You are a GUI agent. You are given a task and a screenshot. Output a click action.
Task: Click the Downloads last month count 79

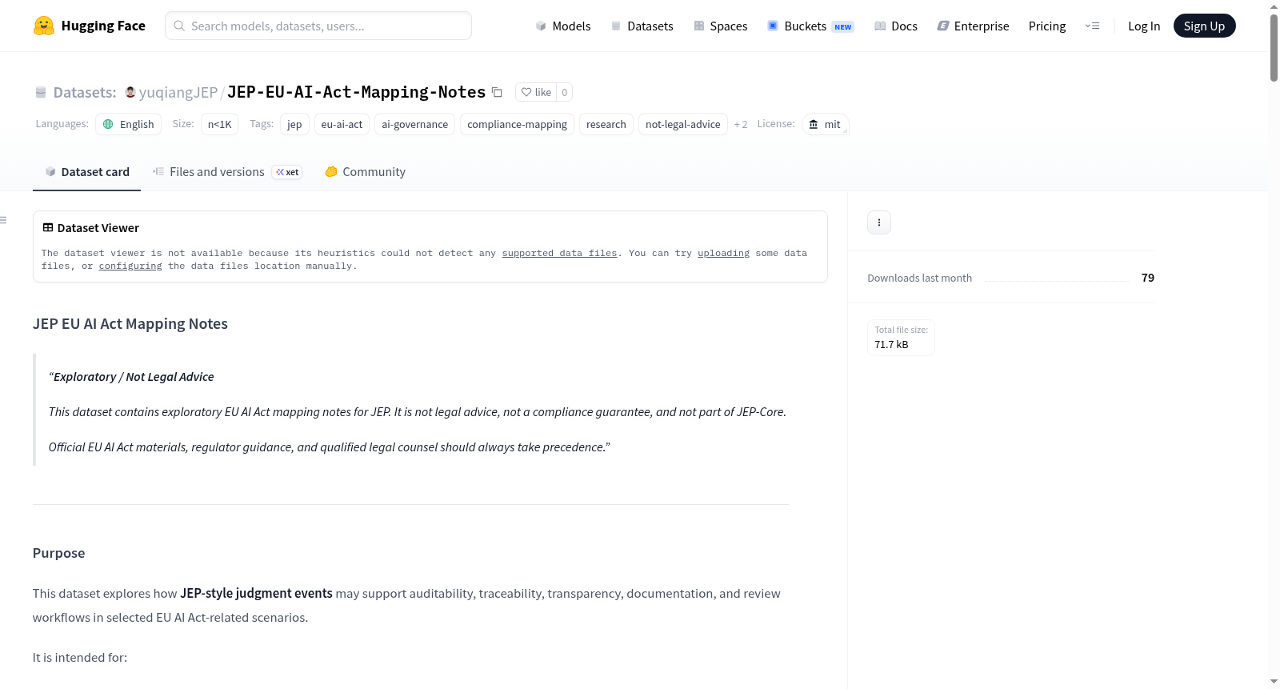[x=1148, y=278]
